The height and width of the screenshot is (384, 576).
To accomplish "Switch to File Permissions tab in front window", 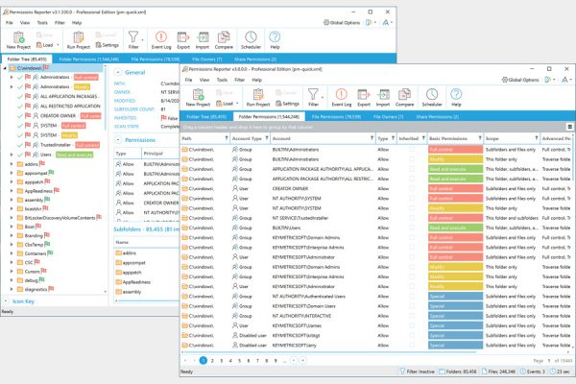I will point(336,117).
